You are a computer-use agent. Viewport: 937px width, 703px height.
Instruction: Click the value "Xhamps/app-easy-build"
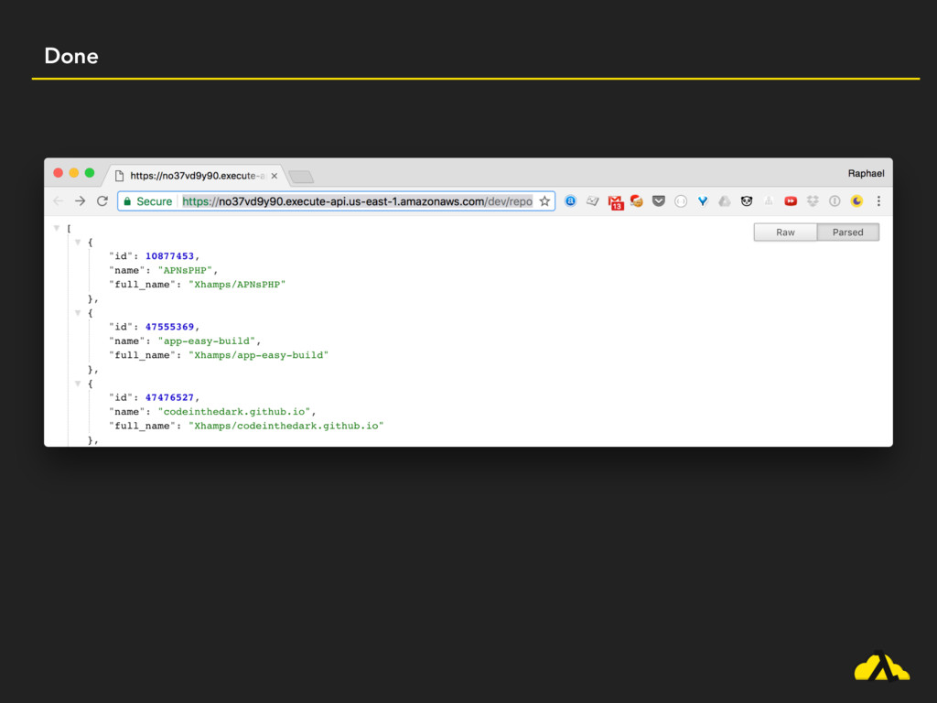pyautogui.click(x=259, y=355)
